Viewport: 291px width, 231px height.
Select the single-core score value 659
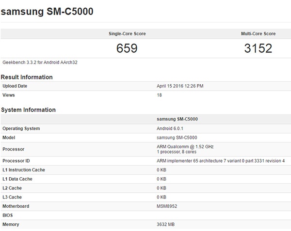tap(127, 48)
